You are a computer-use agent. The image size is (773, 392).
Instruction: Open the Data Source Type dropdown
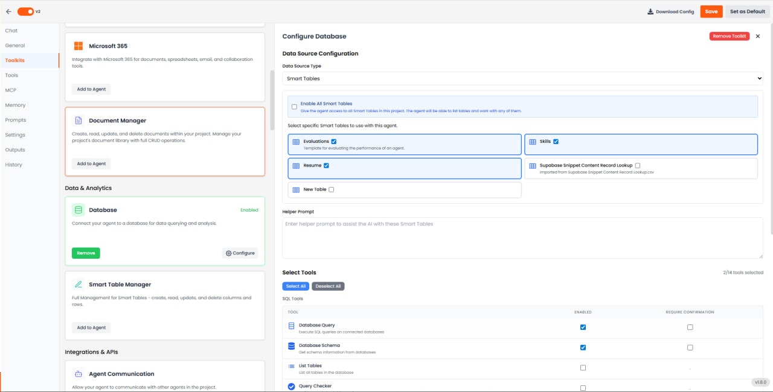click(x=523, y=78)
